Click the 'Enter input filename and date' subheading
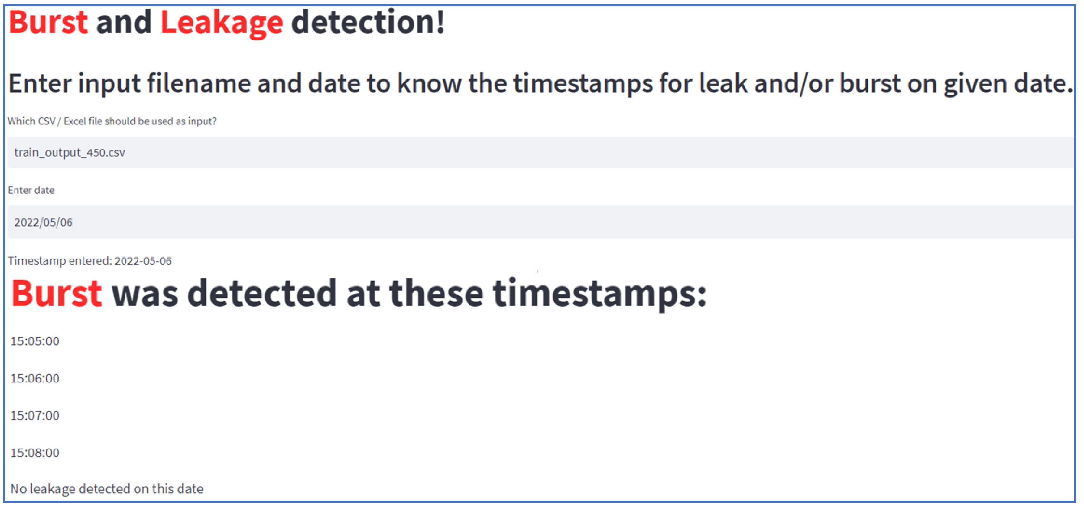The height and width of the screenshot is (509, 1084). [541, 83]
